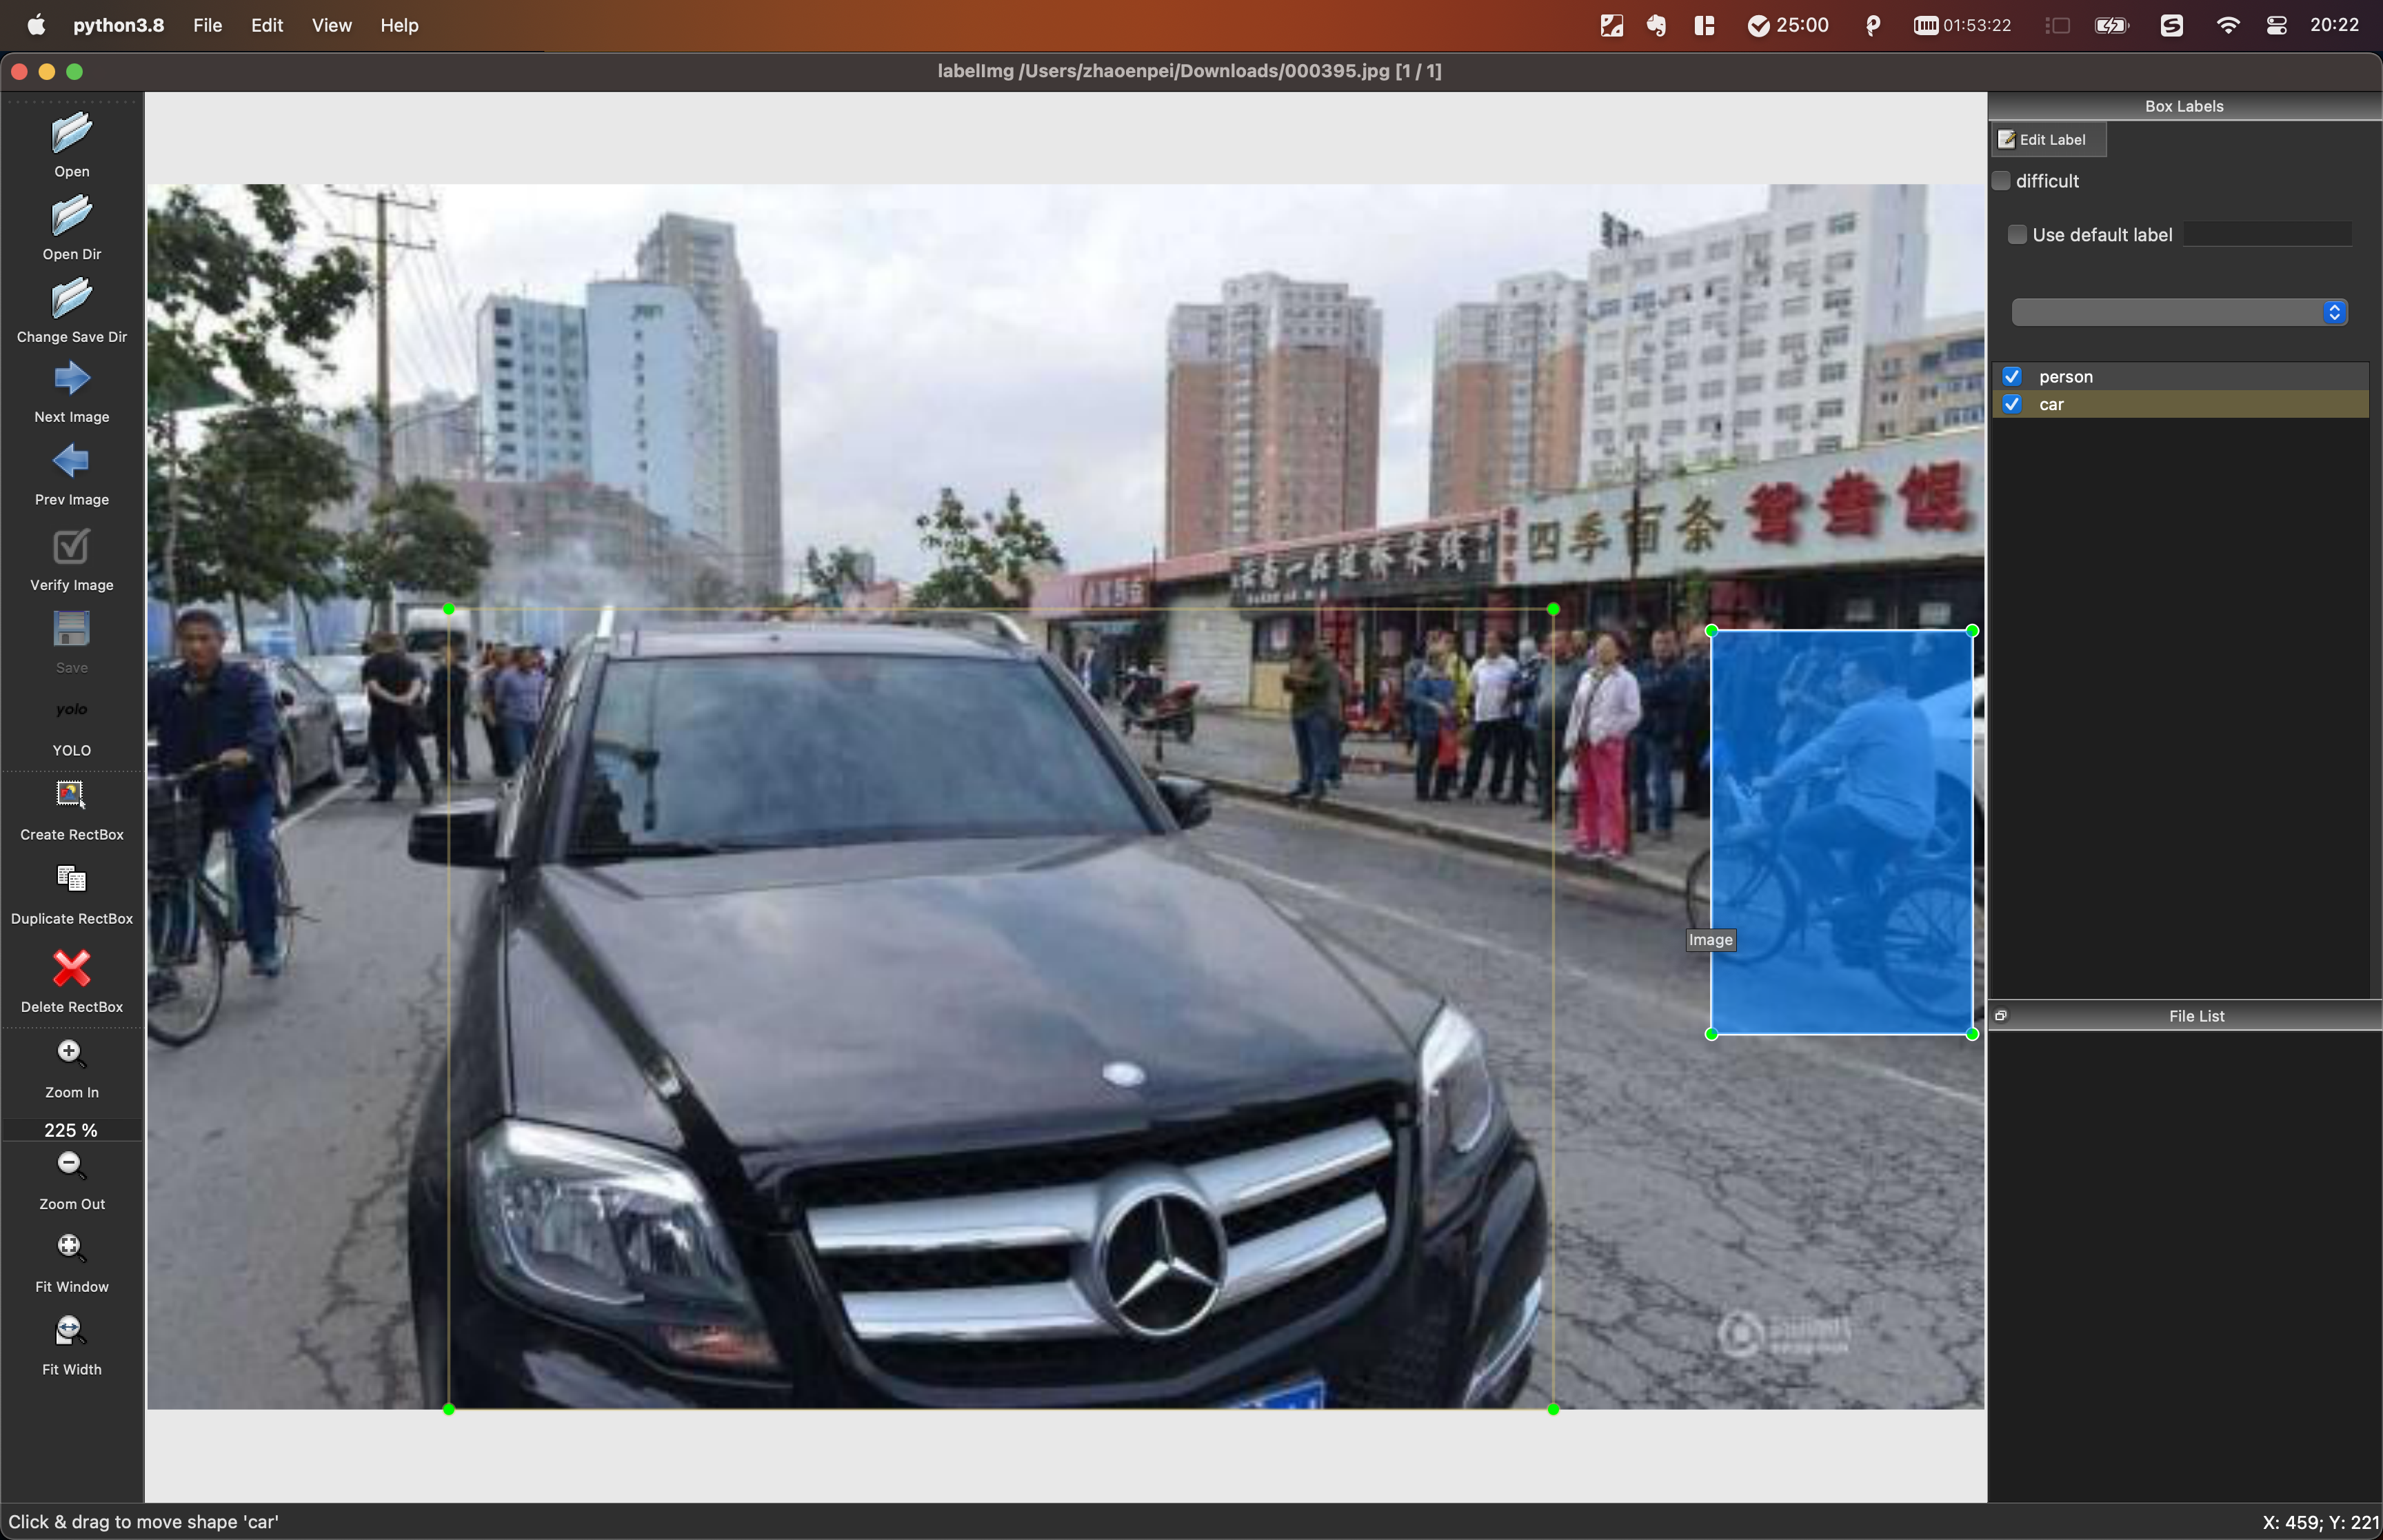The width and height of the screenshot is (2383, 1540).
Task: Click the battery charging icon
Action: point(2111,25)
